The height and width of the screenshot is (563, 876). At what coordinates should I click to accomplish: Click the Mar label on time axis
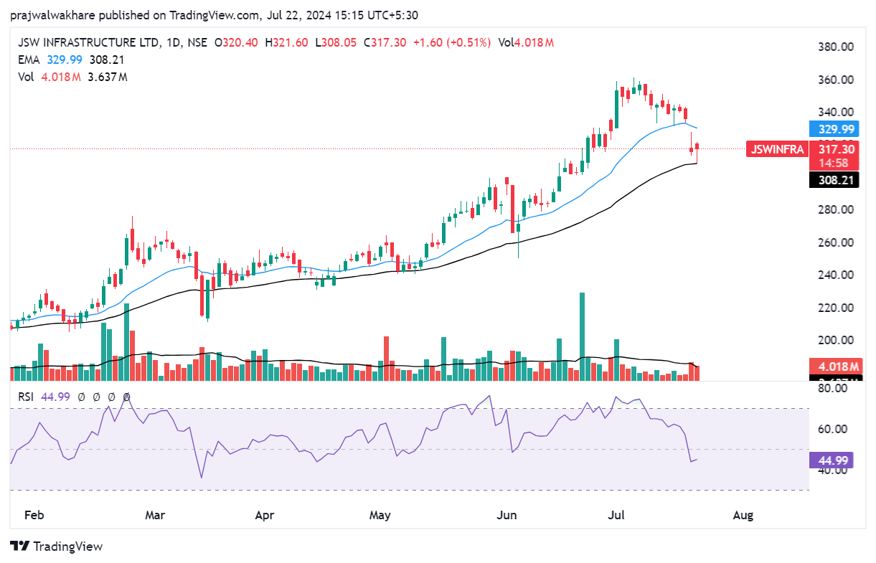(155, 515)
